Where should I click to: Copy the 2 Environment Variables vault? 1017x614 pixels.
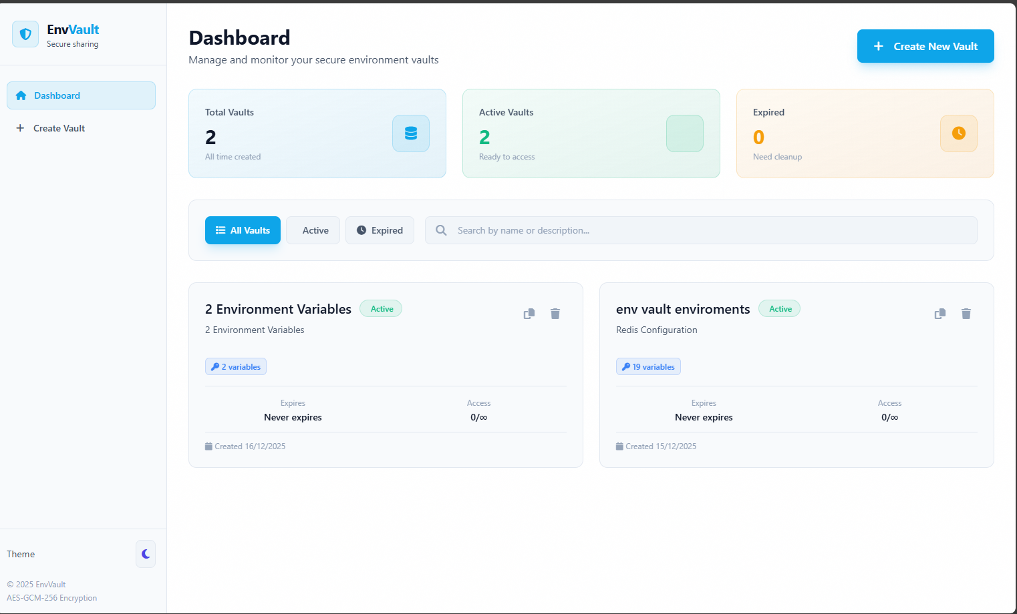pos(529,313)
